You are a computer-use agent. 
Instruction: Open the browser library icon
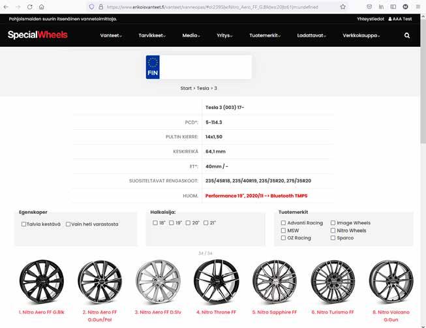(x=381, y=7)
